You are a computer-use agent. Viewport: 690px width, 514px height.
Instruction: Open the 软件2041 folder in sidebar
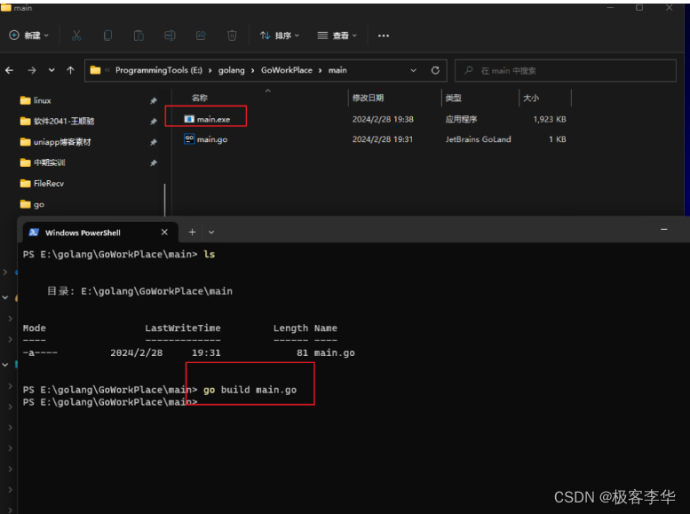coord(57,121)
